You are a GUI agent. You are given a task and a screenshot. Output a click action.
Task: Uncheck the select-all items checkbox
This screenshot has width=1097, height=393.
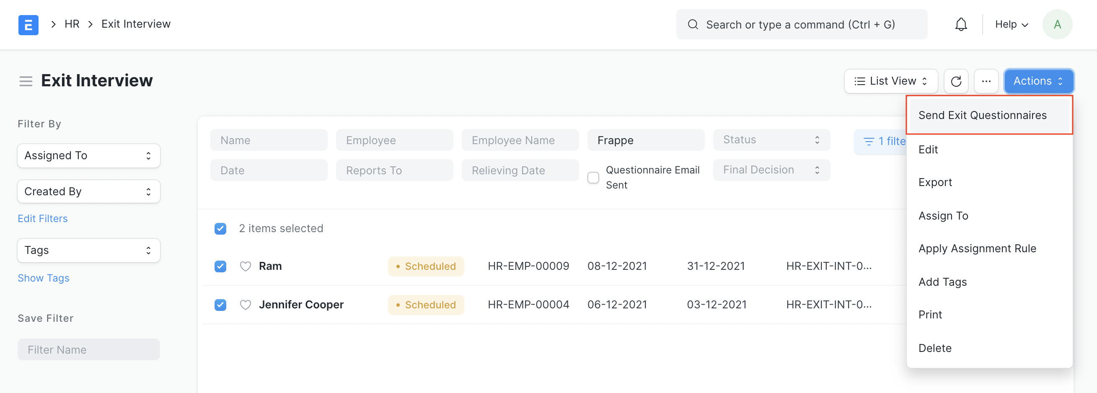click(220, 229)
